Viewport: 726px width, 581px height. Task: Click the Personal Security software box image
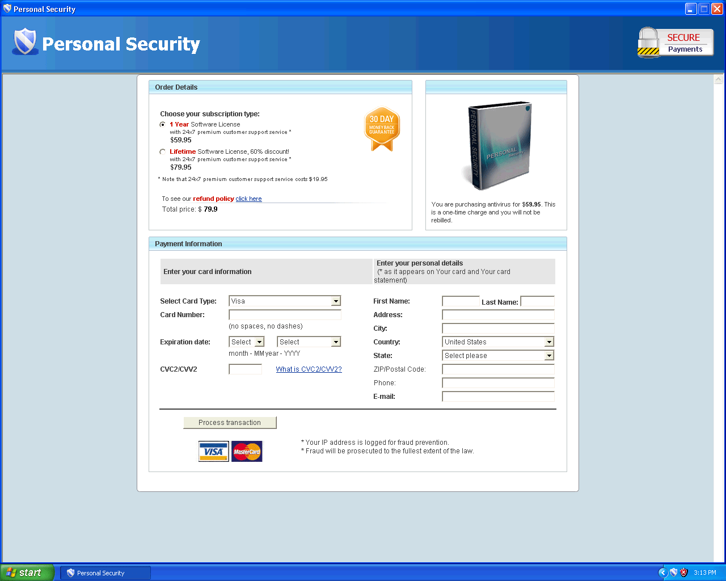point(498,145)
